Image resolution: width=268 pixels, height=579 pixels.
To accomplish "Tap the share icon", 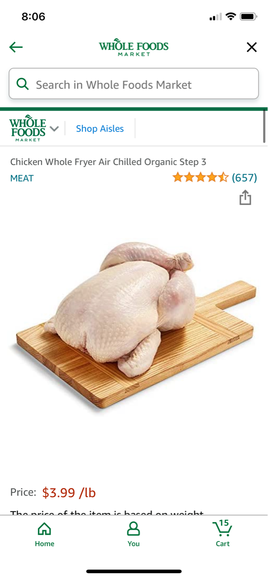I will point(245,198).
